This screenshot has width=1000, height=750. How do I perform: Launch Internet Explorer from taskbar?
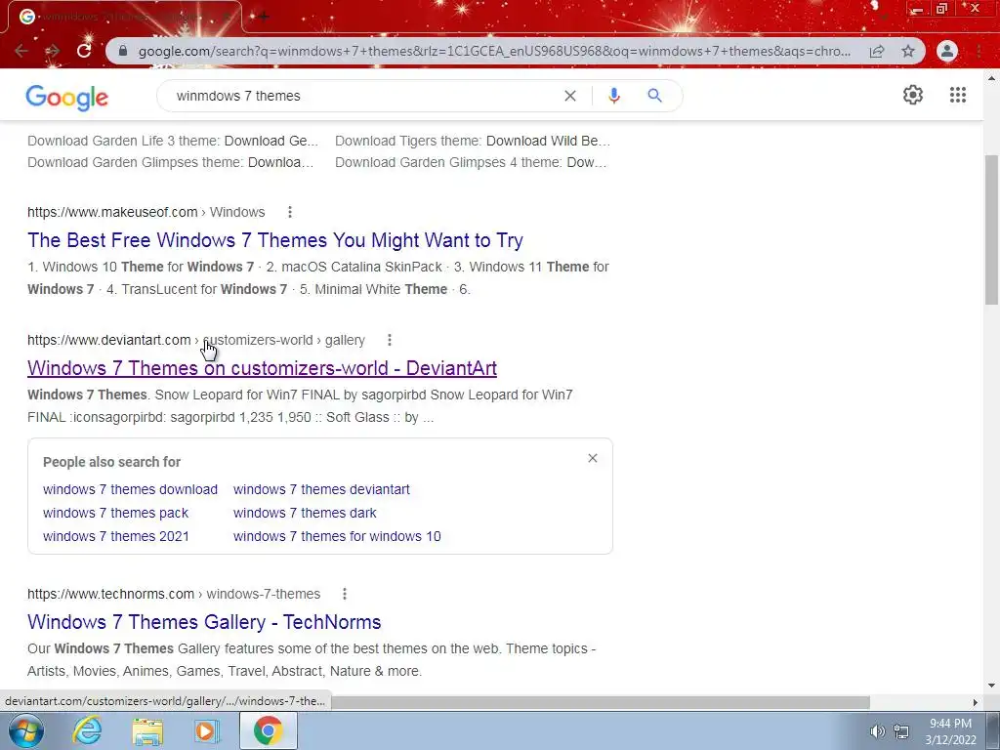click(x=87, y=730)
